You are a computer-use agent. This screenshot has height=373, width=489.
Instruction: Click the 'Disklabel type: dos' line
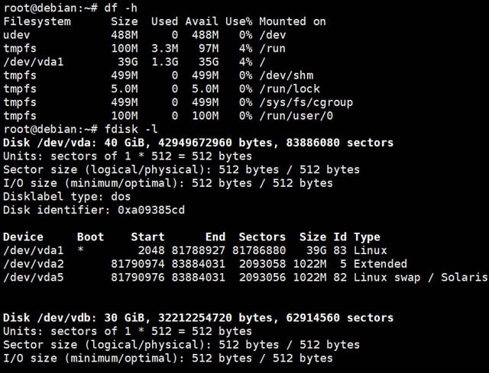(x=66, y=197)
